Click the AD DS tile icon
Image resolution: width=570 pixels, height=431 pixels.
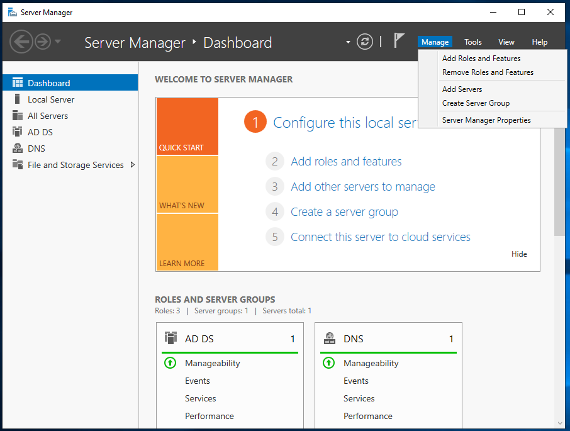click(170, 338)
